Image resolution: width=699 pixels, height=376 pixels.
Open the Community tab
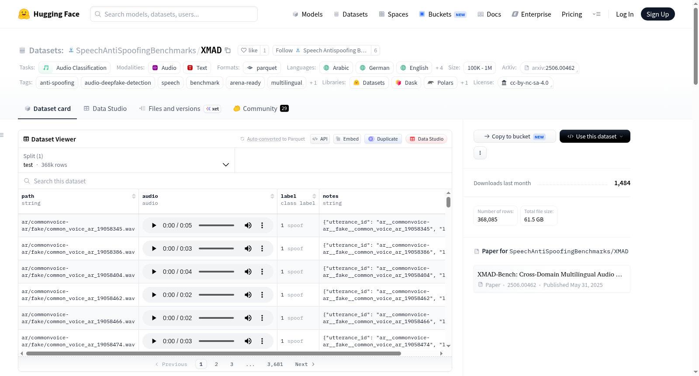(x=261, y=109)
